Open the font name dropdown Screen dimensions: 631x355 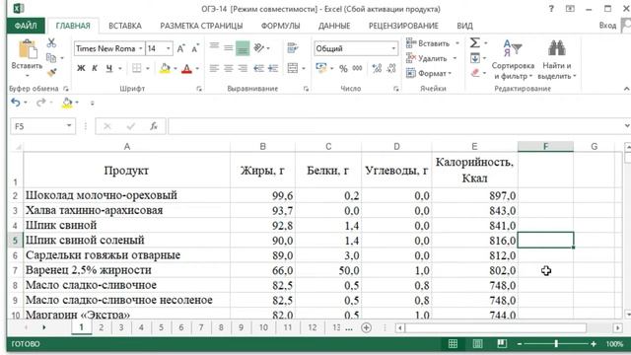tap(140, 48)
